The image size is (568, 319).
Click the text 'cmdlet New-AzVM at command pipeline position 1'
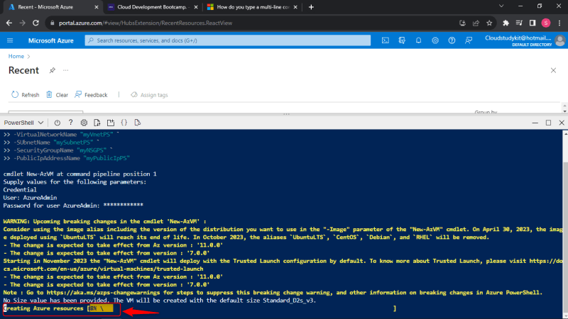80,174
